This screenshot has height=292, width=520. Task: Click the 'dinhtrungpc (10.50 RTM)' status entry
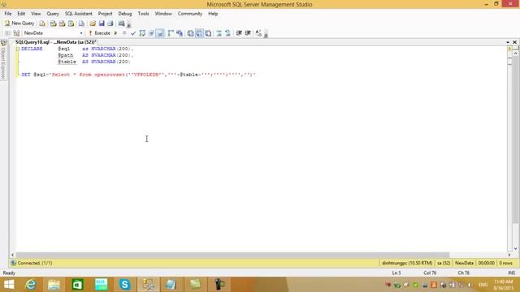(407, 263)
